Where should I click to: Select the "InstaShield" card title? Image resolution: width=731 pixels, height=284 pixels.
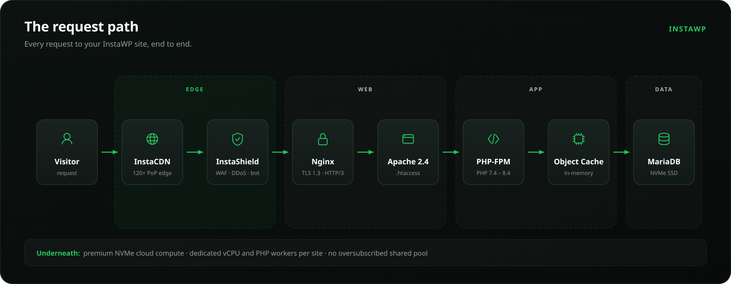[x=238, y=162]
